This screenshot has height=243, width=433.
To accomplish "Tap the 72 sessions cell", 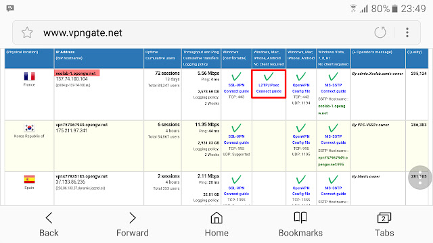I will click(167, 74).
